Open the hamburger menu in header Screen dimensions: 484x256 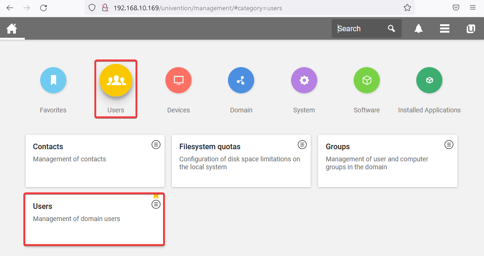tap(445, 28)
